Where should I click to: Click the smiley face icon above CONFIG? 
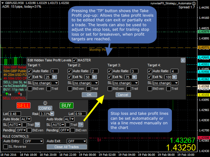click(x=45, y=102)
